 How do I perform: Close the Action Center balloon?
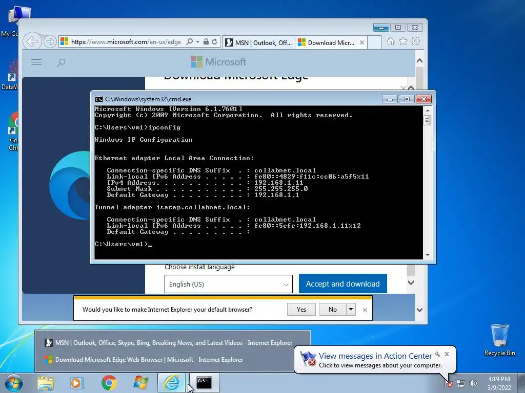pyautogui.click(x=447, y=354)
